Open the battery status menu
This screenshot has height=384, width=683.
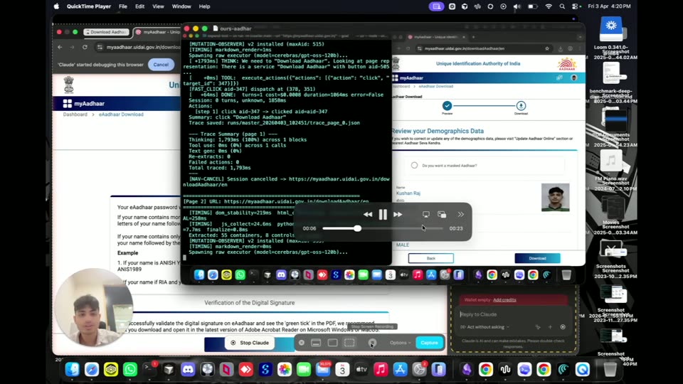pos(532,6)
